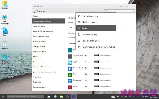The width and height of the screenshot is (159, 99).
Task: Open Дополнительно link for Видео
Action: point(106,87)
